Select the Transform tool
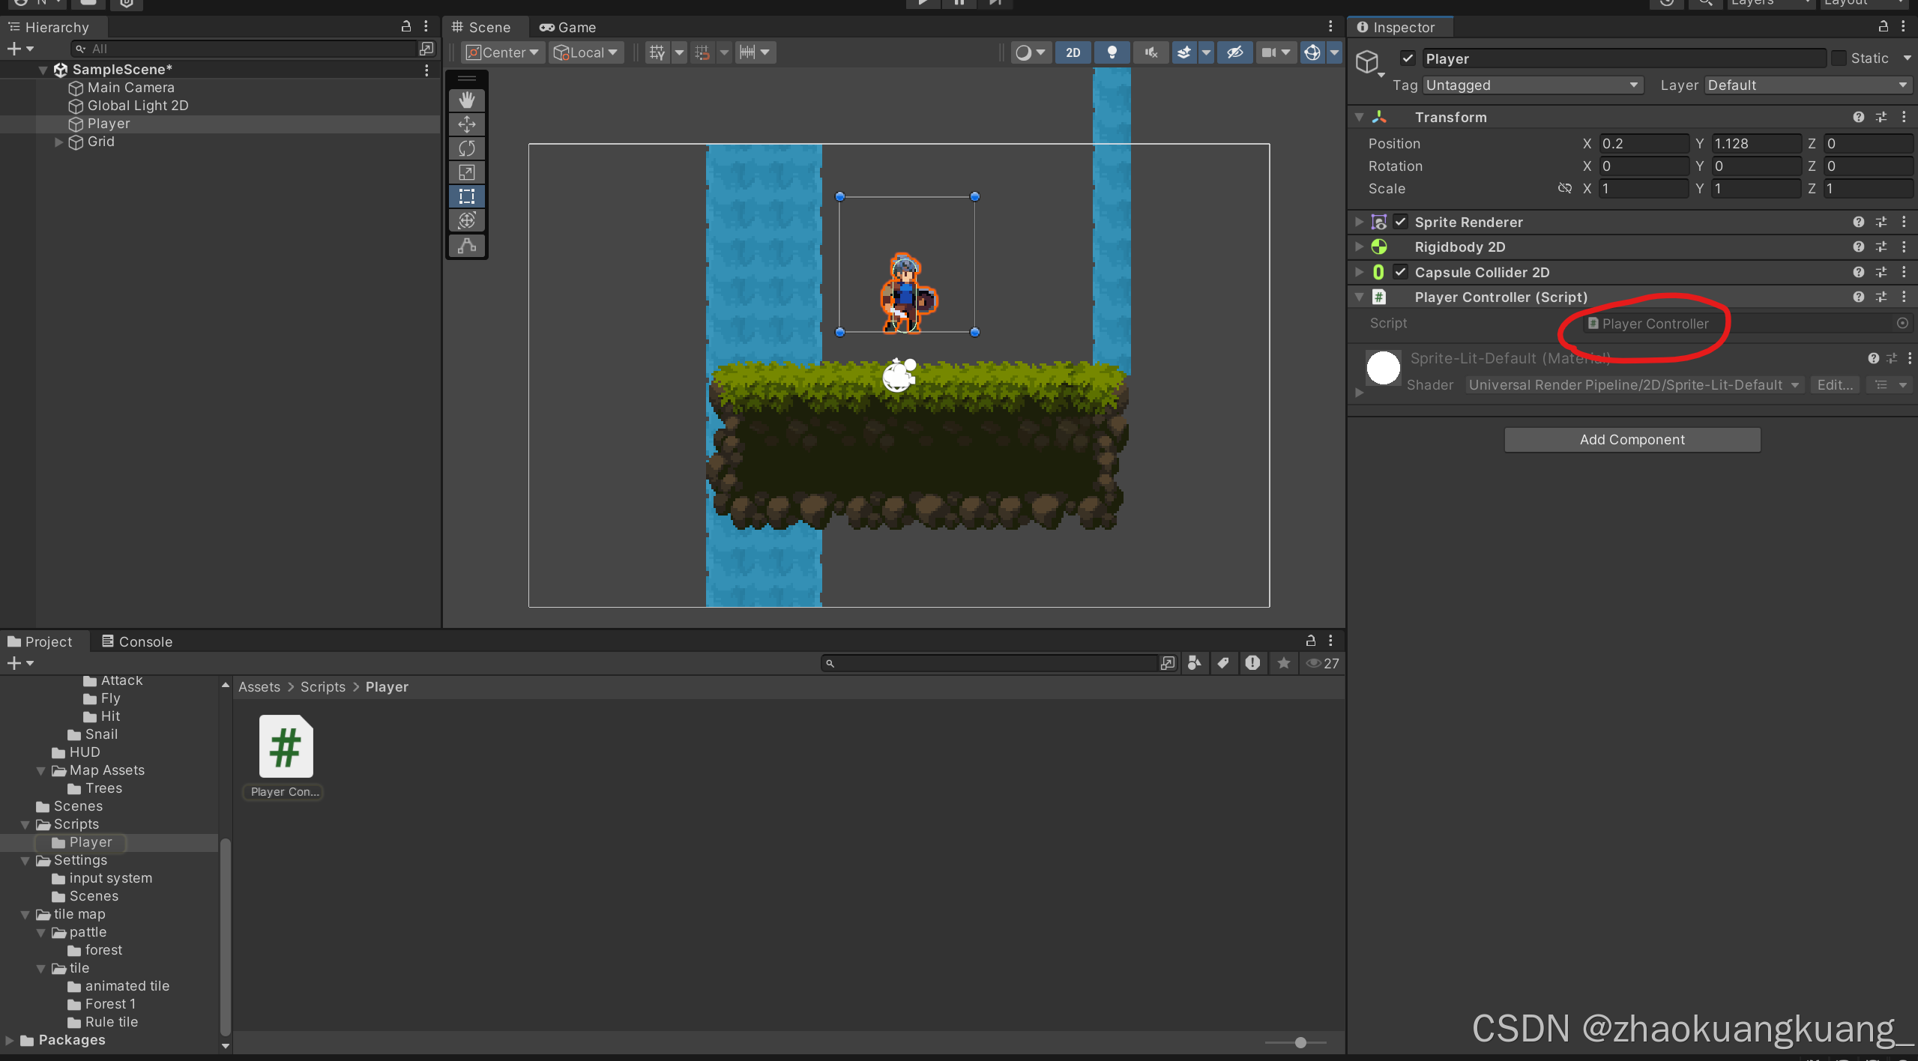Viewport: 1918px width, 1061px height. tap(466, 220)
